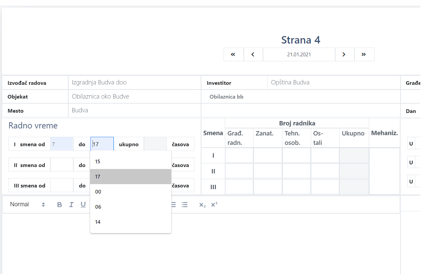421x280 pixels.
Task: Pick 06 from the dropdown list
Action: click(x=131, y=207)
